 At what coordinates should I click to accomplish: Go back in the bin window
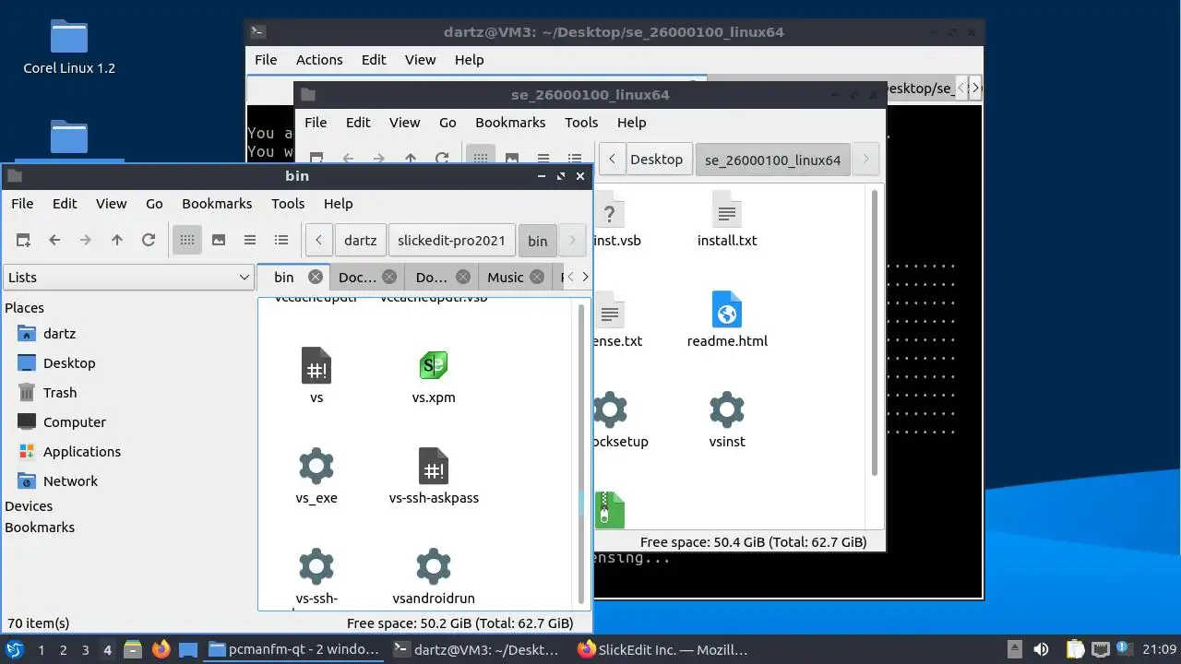[x=54, y=240]
